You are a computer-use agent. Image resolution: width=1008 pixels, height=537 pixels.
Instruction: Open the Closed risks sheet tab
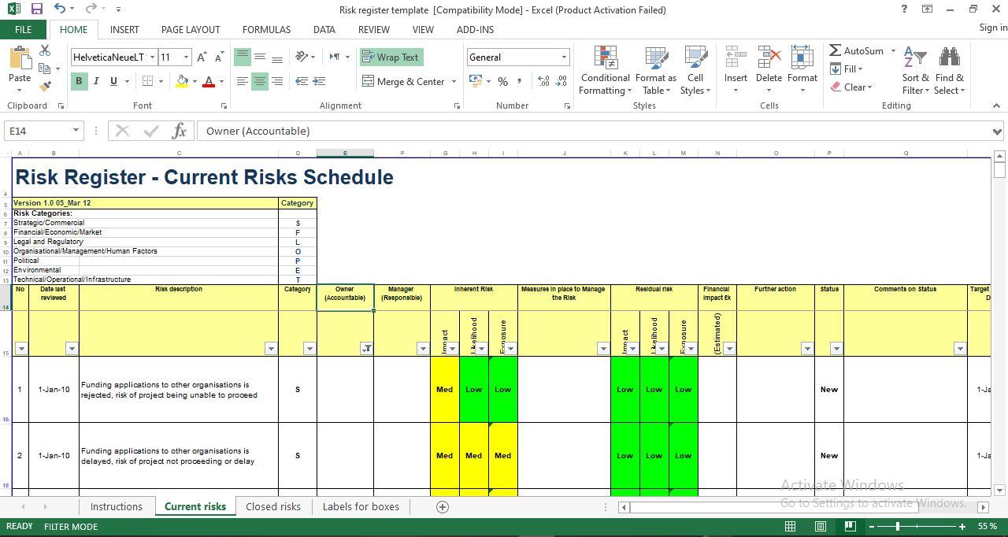tap(273, 506)
